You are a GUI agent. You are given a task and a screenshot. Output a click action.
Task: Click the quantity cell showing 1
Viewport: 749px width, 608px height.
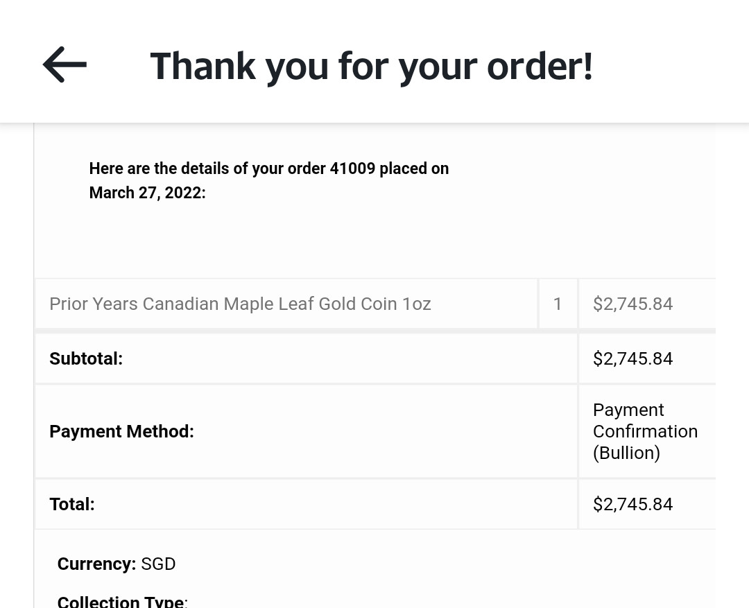click(x=558, y=304)
